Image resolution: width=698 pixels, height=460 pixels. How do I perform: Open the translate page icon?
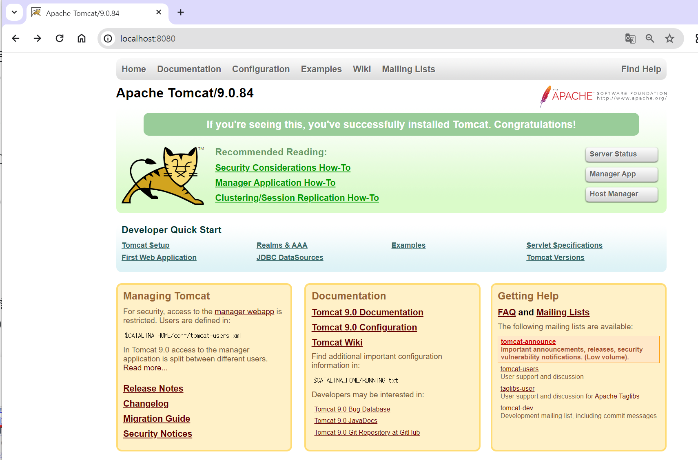tap(630, 38)
